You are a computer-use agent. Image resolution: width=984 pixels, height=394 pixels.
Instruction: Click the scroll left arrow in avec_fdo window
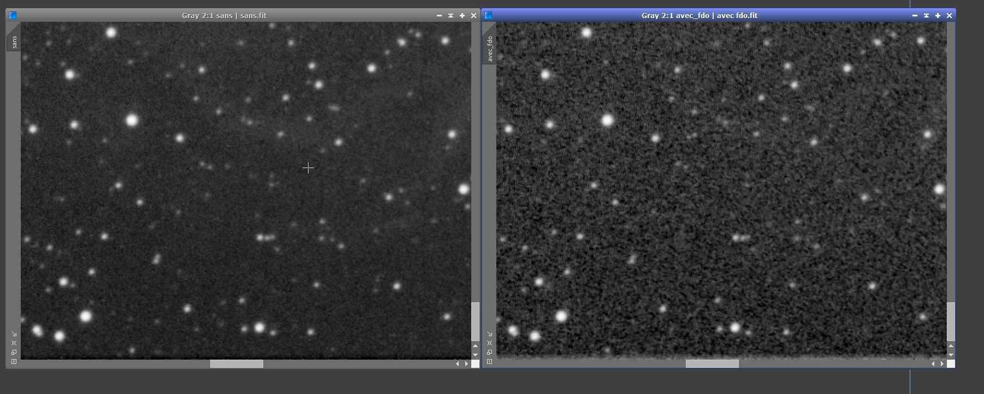point(933,364)
